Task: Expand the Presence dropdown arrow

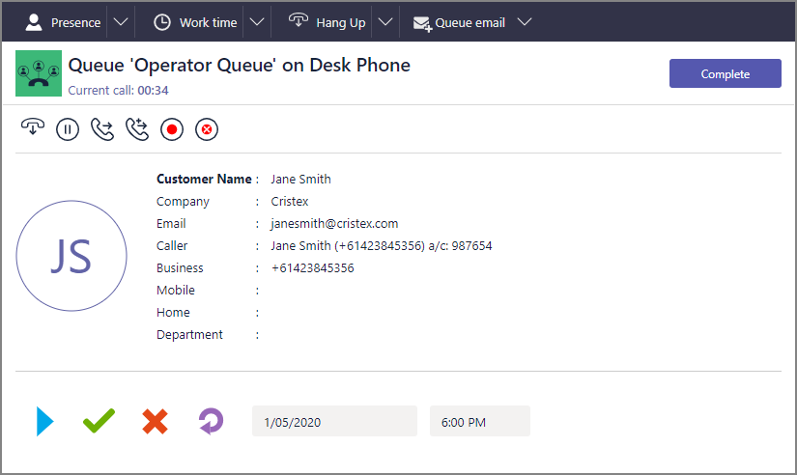Action: (x=121, y=22)
